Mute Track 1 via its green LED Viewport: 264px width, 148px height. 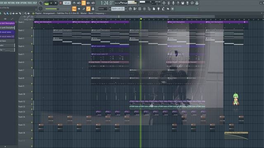pos(32,28)
